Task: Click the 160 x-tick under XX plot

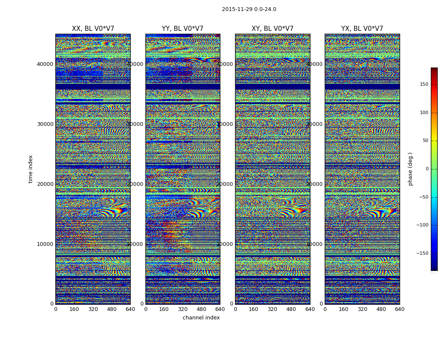Action: point(74,309)
